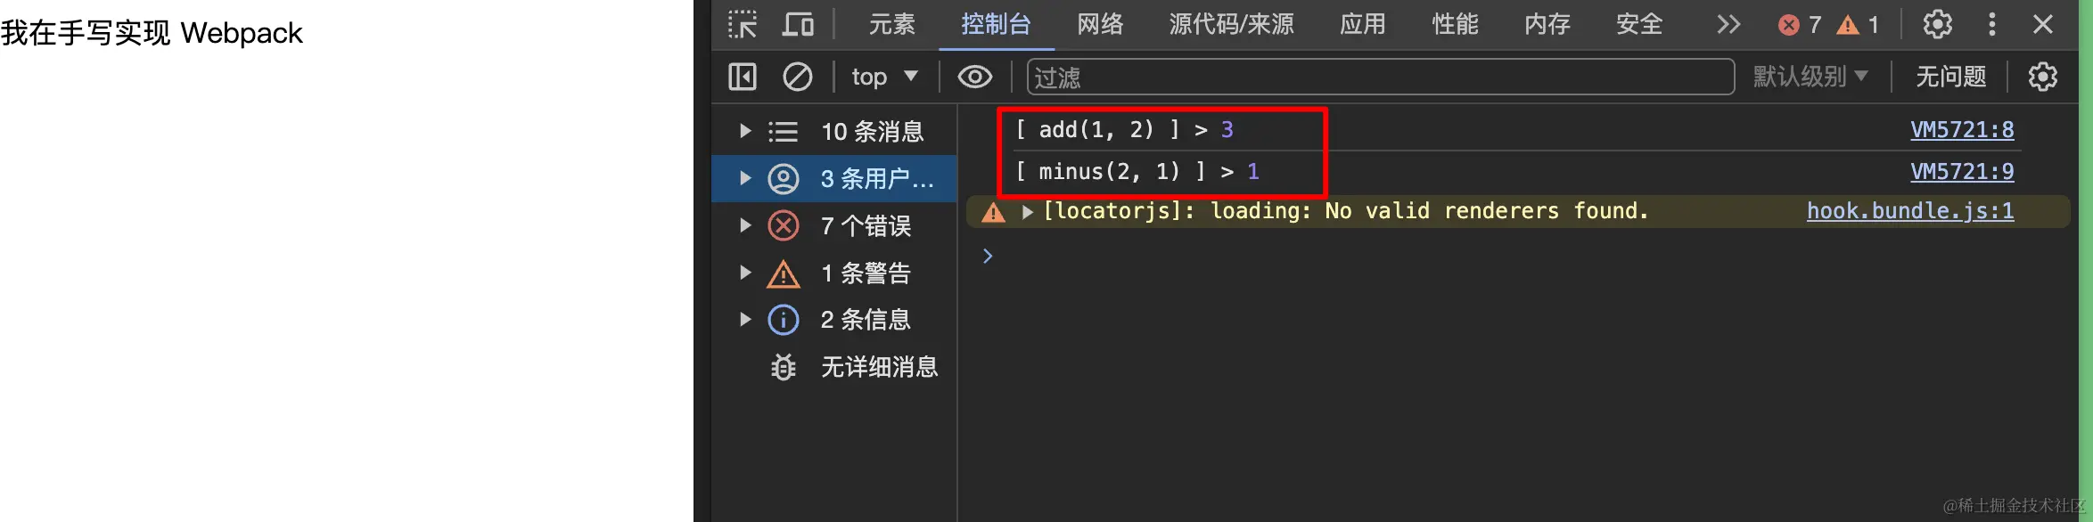
Task: Switch to the 网络 tab
Action: tap(1100, 24)
